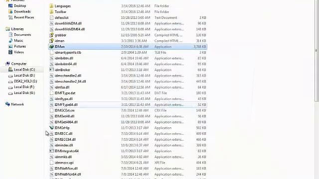Open the Languages folder icon
This screenshot has height=179, width=319.
click(51, 6)
